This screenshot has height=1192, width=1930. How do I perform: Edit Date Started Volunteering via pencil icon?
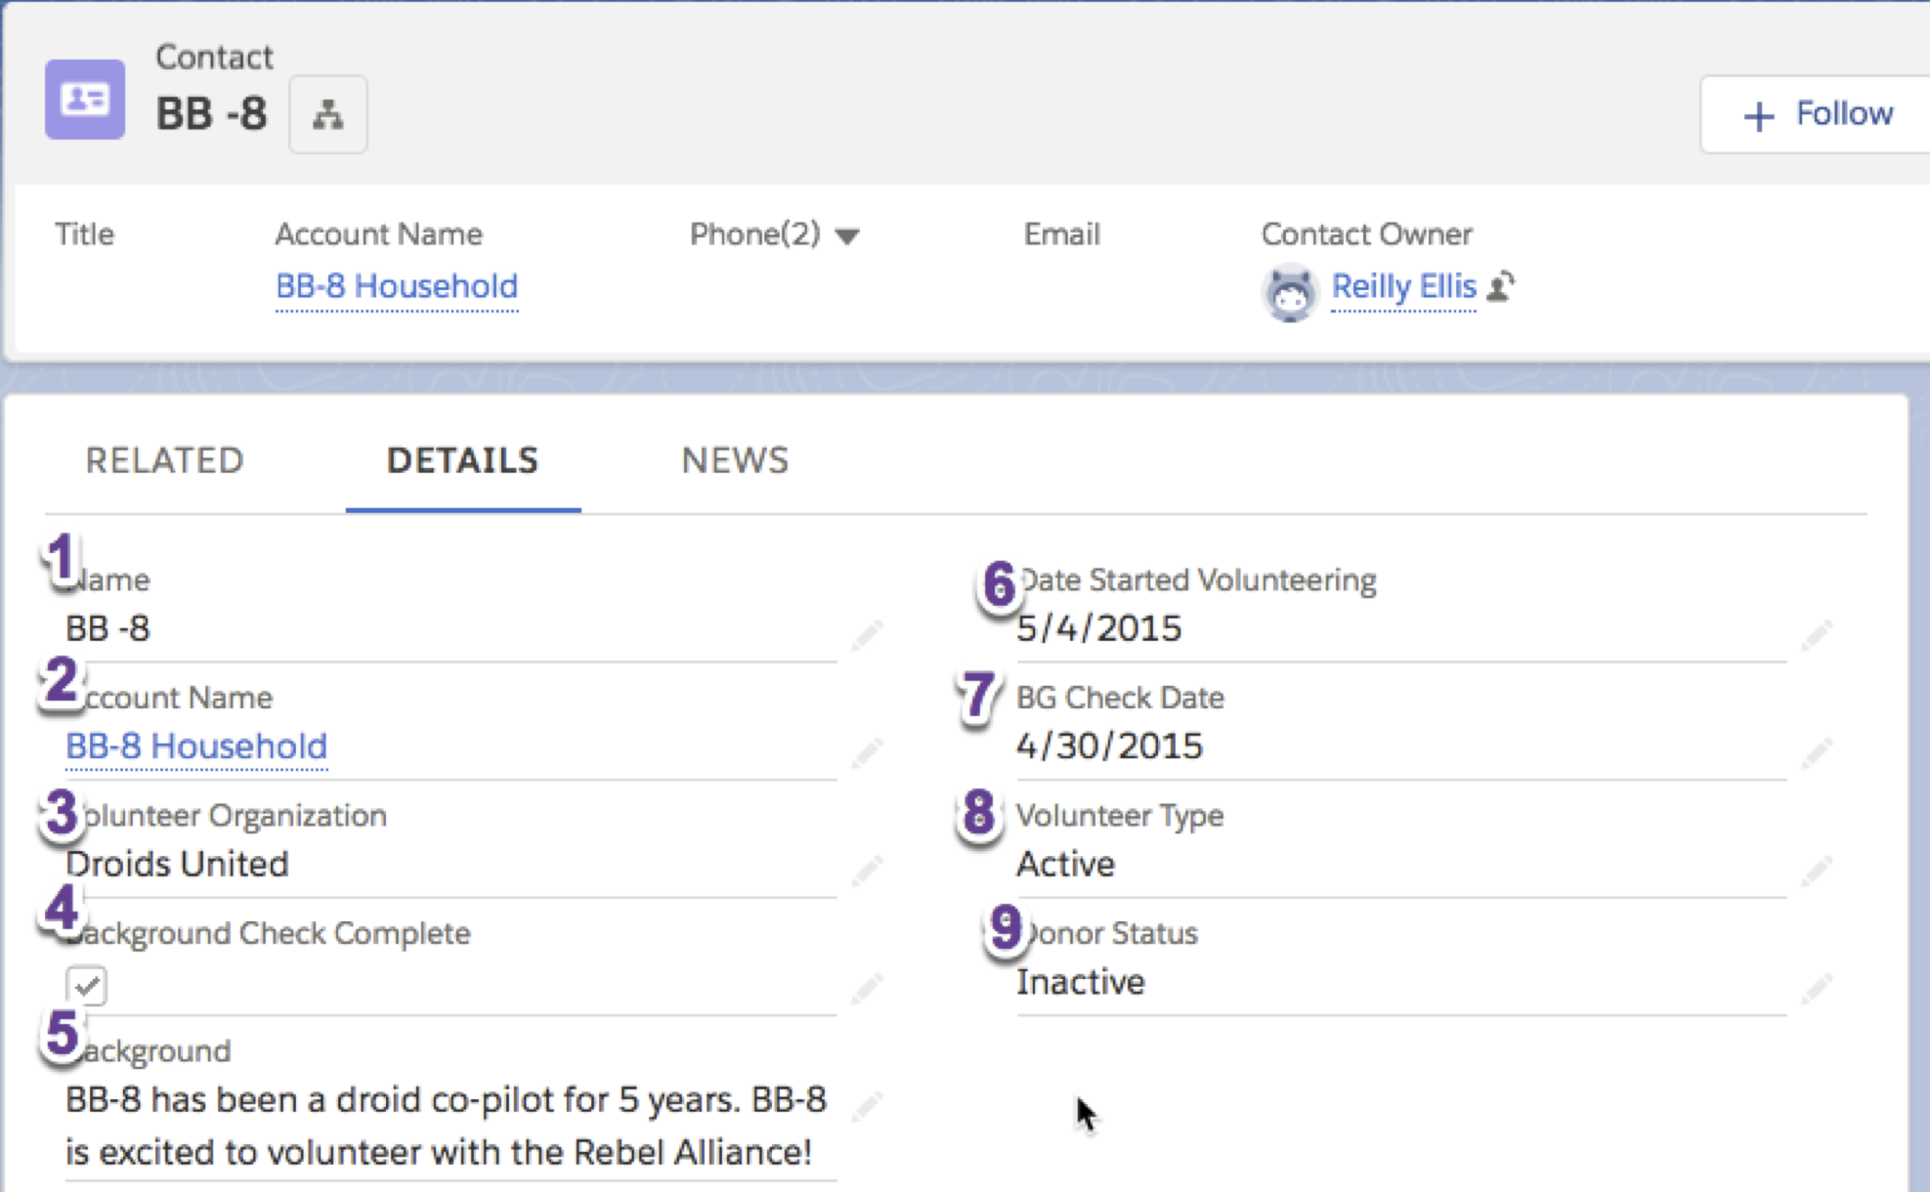(1816, 634)
